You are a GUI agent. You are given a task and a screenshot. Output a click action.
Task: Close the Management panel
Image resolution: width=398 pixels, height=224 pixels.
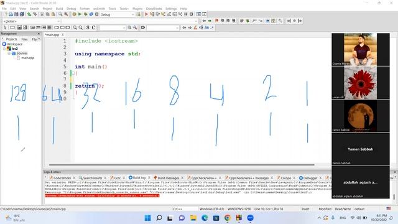pos(39,34)
